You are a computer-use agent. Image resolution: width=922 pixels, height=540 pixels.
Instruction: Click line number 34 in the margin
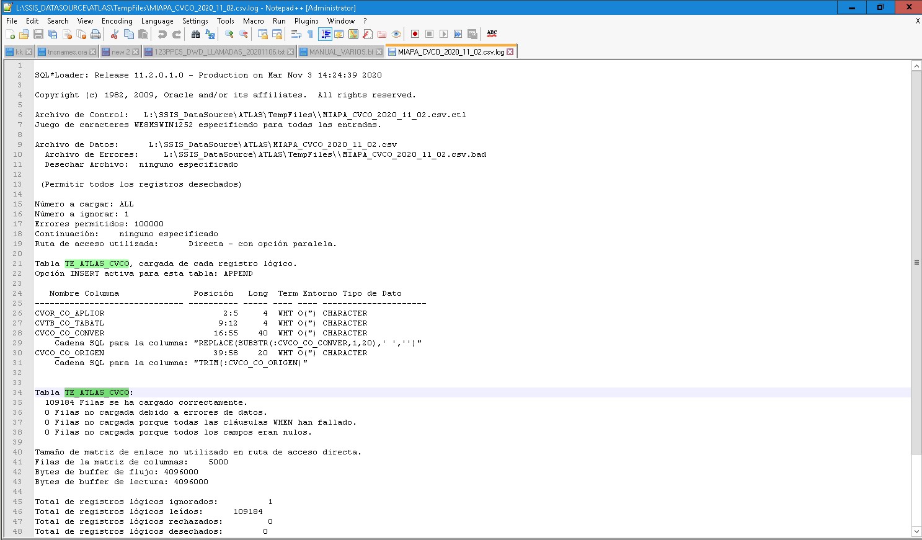pyautogui.click(x=17, y=392)
